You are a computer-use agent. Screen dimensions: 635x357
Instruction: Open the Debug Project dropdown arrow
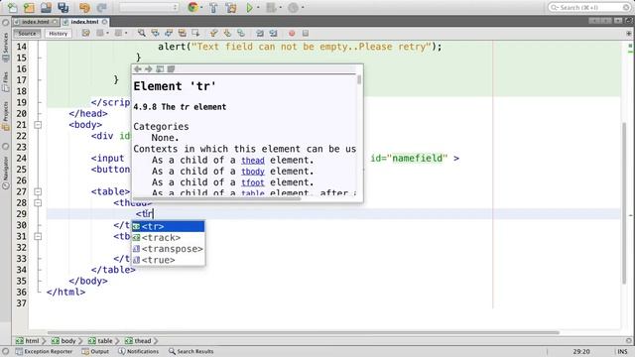280,7
